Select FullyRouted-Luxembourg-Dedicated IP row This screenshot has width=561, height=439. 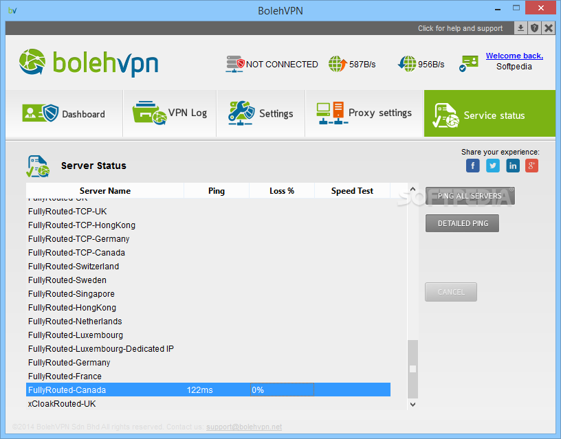pos(208,348)
